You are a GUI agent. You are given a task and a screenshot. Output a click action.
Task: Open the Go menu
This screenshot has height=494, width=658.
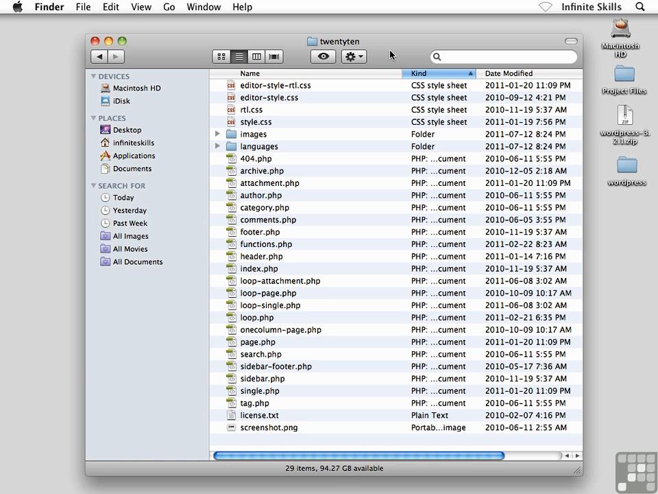(x=169, y=7)
